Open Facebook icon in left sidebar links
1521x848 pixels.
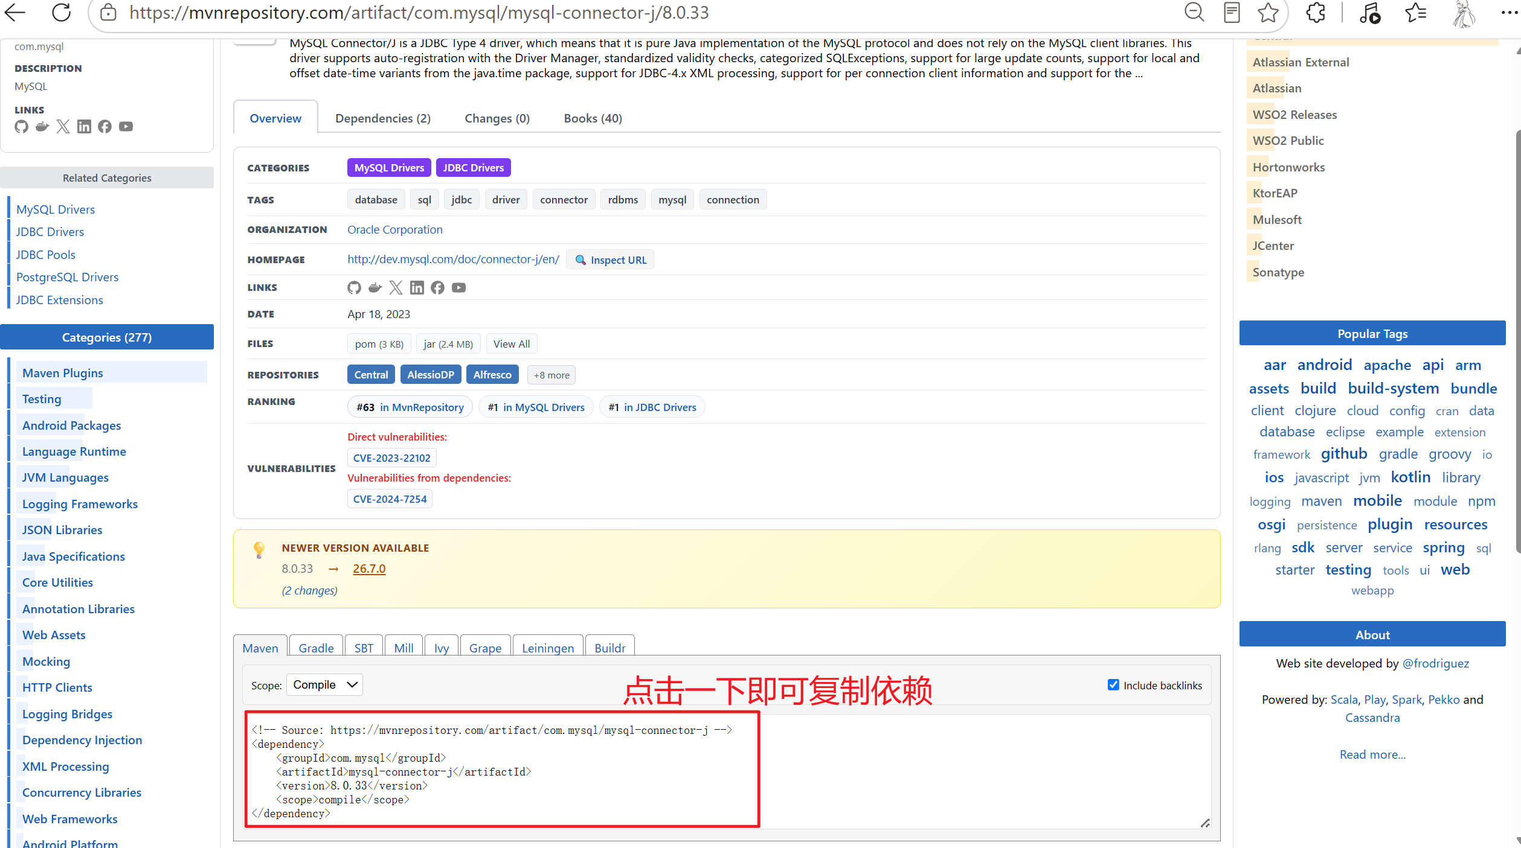pos(105,126)
